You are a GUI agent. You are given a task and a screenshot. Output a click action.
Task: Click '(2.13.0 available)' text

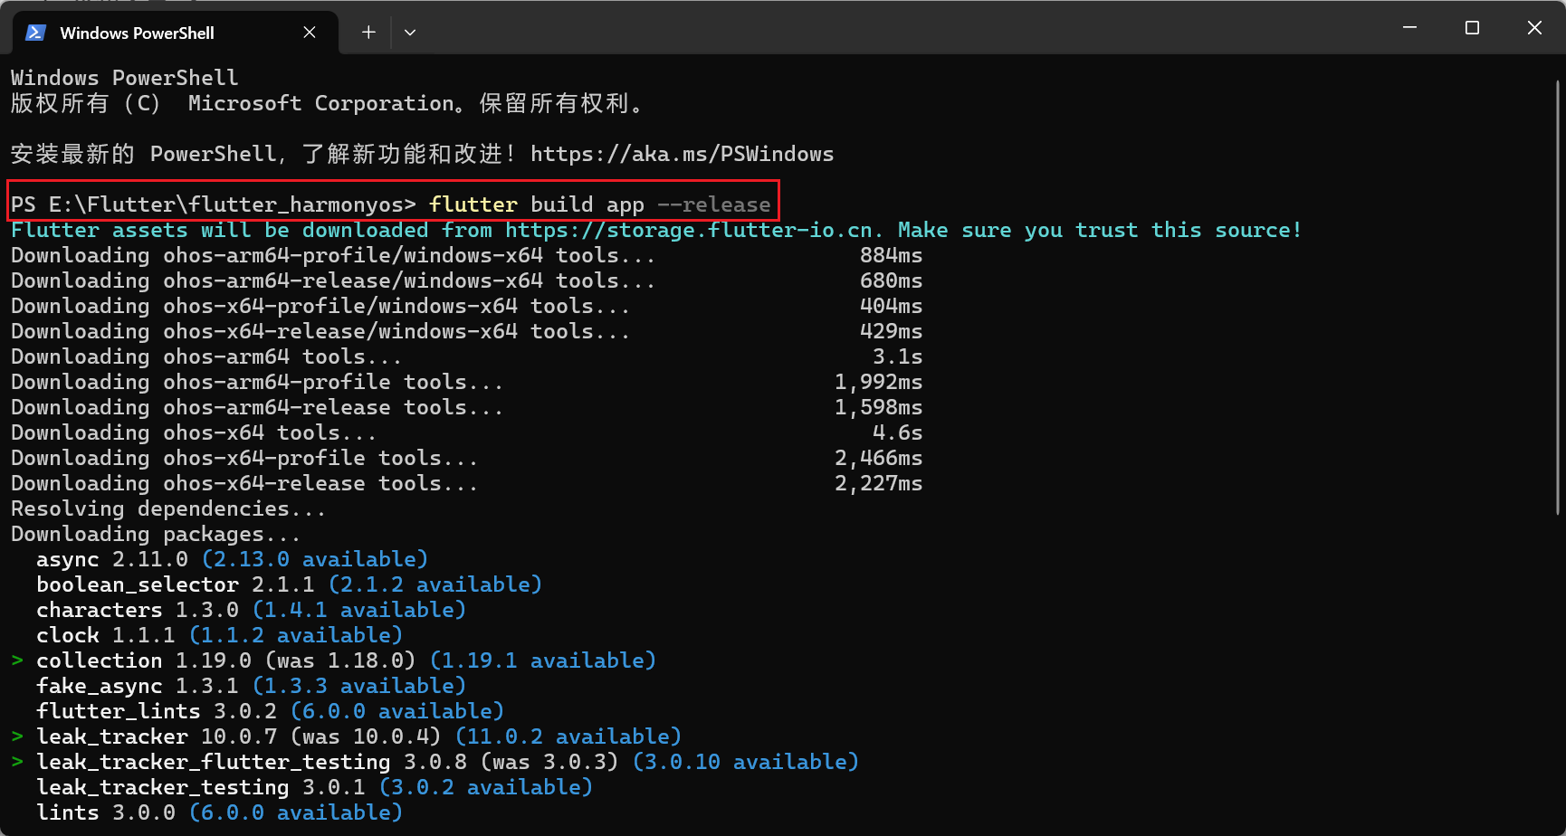pyautogui.click(x=315, y=559)
